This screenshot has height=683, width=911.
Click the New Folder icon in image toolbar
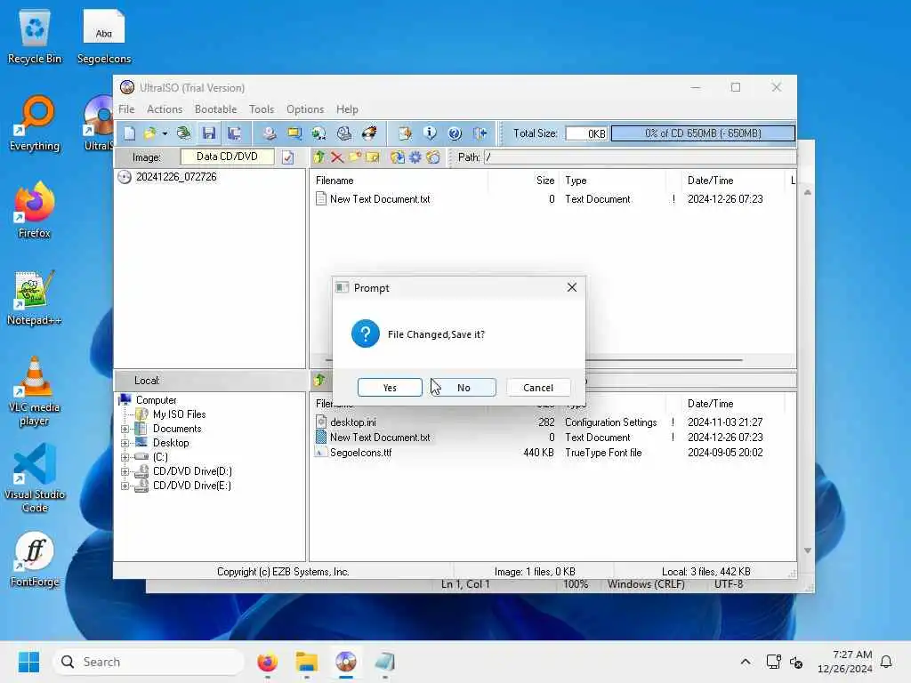pyautogui.click(x=354, y=157)
